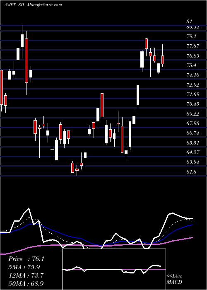The height and width of the screenshot is (290, 207).
Task: Click the 70.45 price axis label
Action: pos(193,104)
